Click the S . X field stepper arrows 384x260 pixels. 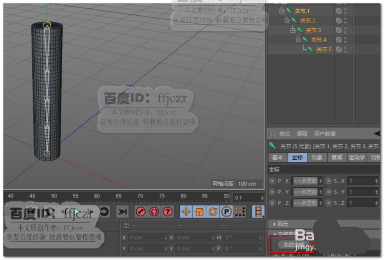[x=376, y=181]
